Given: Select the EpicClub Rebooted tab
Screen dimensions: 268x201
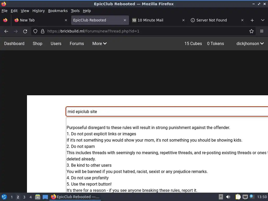Looking at the screenshot, I should tap(100, 20).
